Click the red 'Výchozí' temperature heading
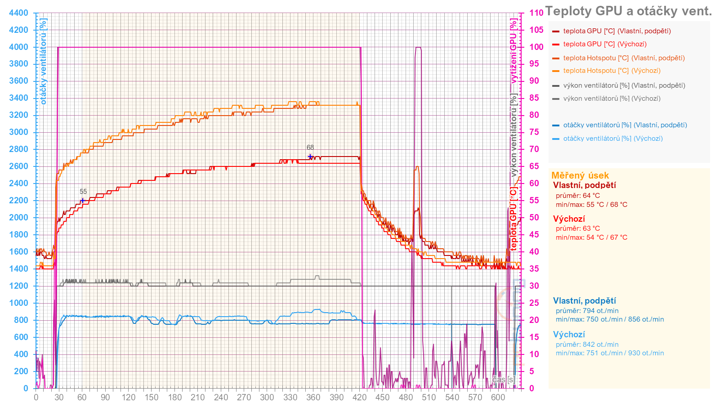This screenshot has height=403, width=719. 569,219
